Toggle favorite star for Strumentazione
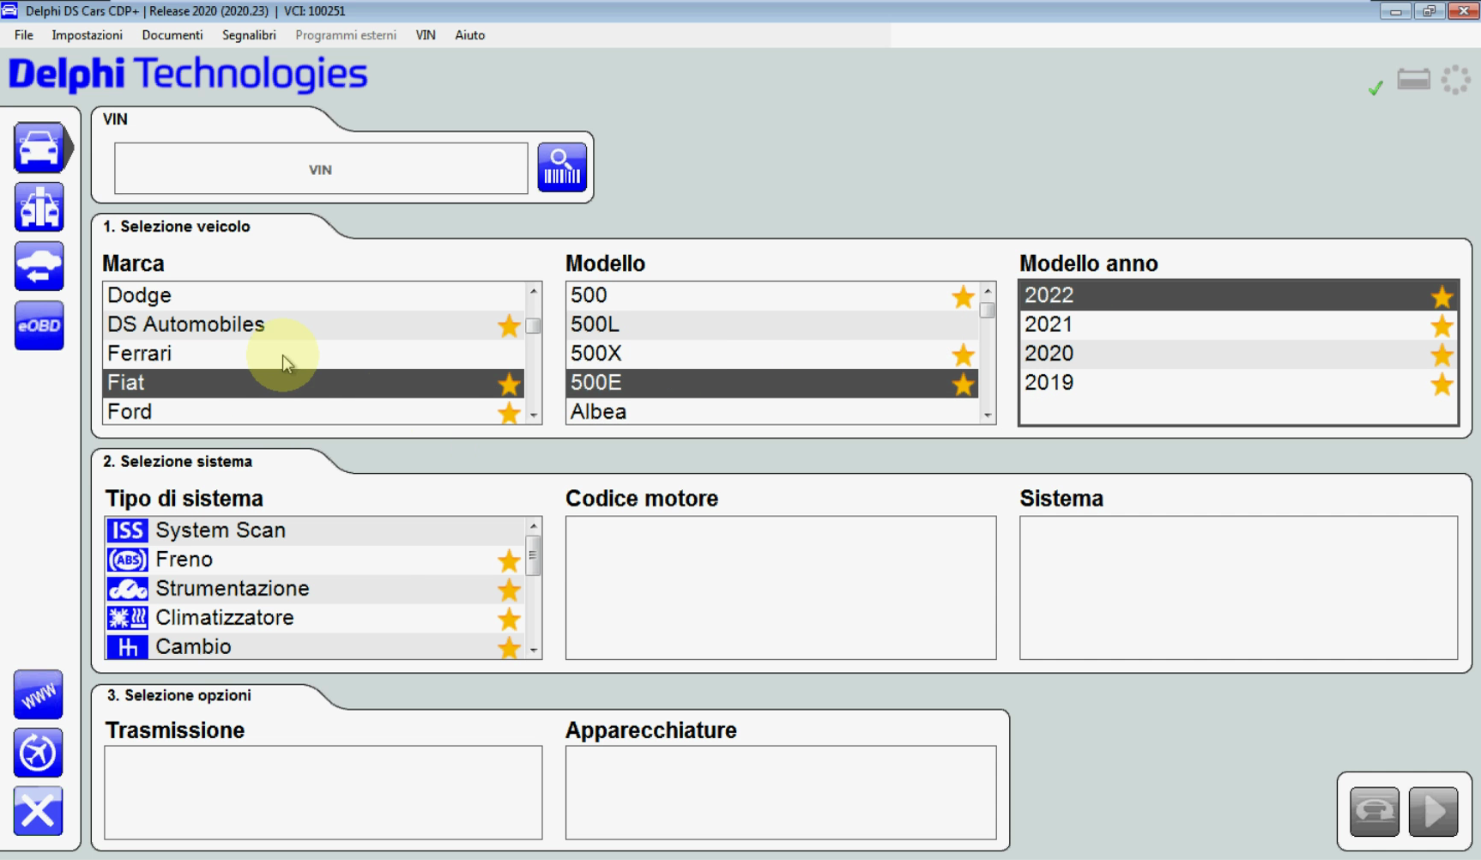This screenshot has width=1481, height=860. pyautogui.click(x=509, y=590)
